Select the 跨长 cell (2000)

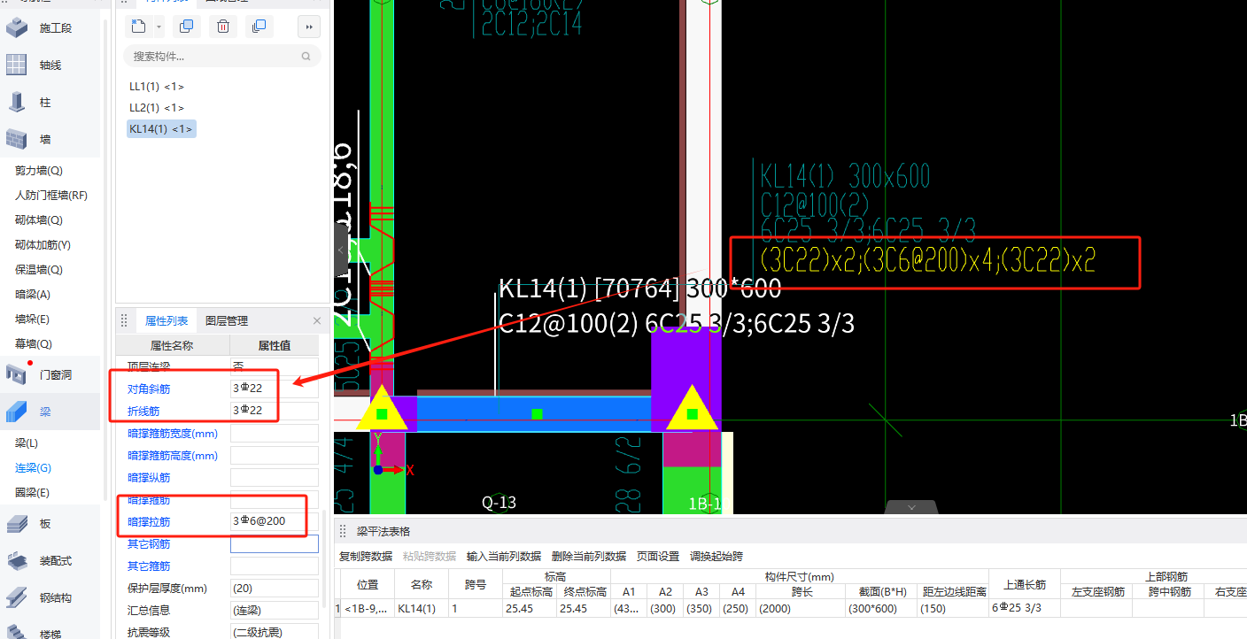pyautogui.click(x=802, y=609)
